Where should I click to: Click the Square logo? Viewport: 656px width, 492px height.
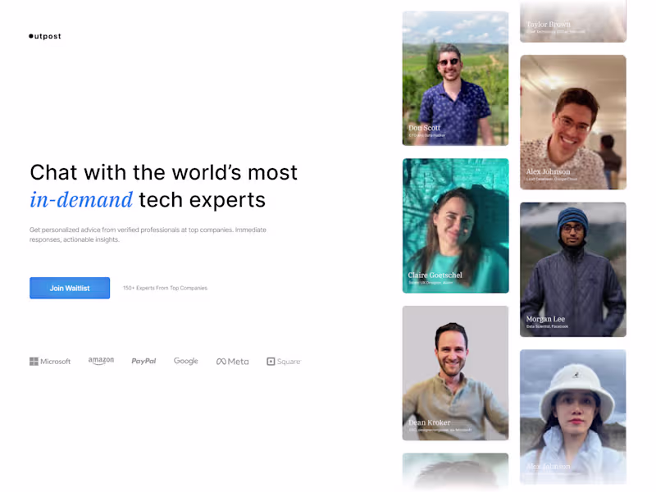[284, 362]
